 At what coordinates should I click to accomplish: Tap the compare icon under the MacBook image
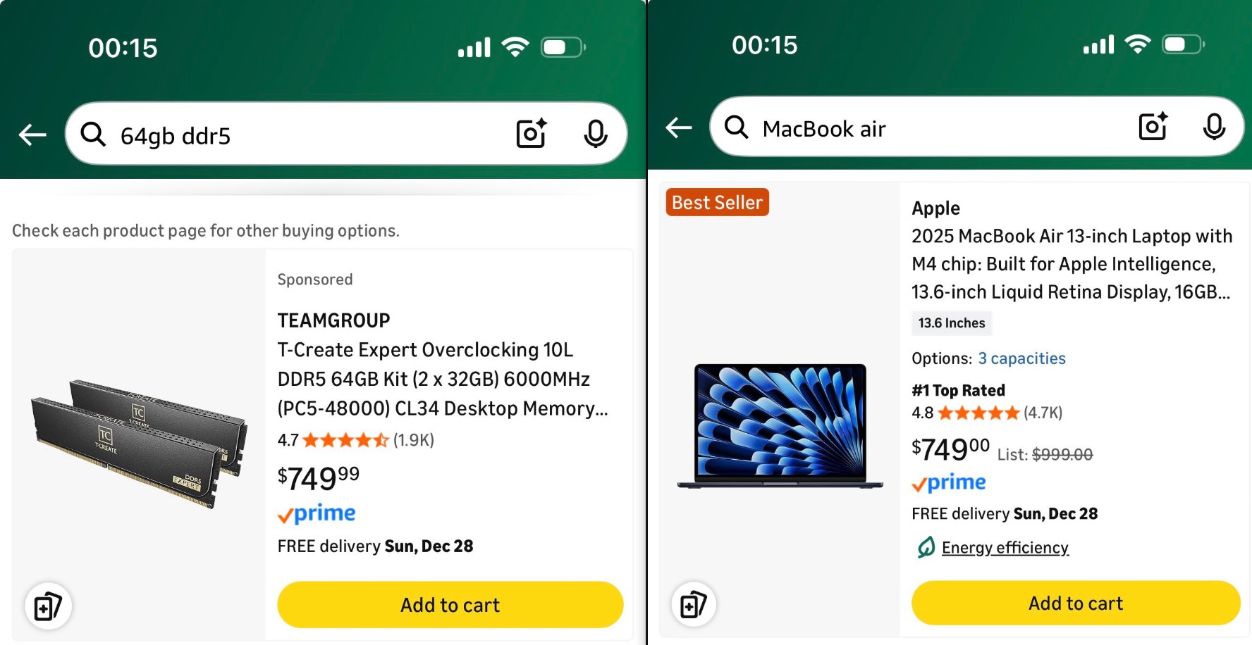pyautogui.click(x=694, y=604)
